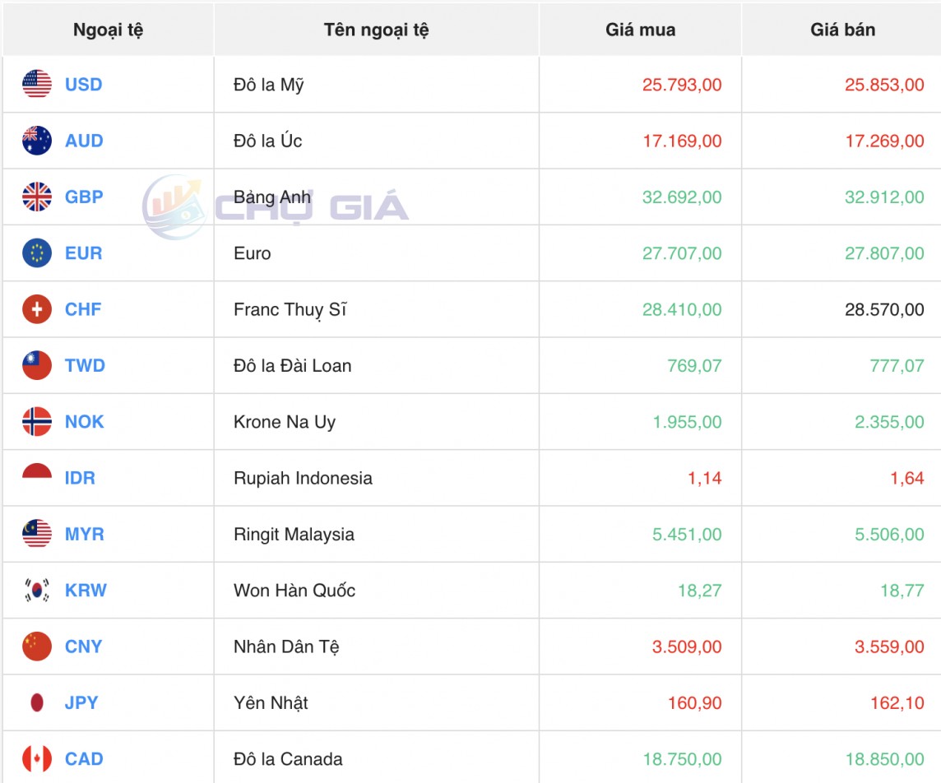
Task: Open the EUR currency link
Action: pyautogui.click(x=83, y=253)
